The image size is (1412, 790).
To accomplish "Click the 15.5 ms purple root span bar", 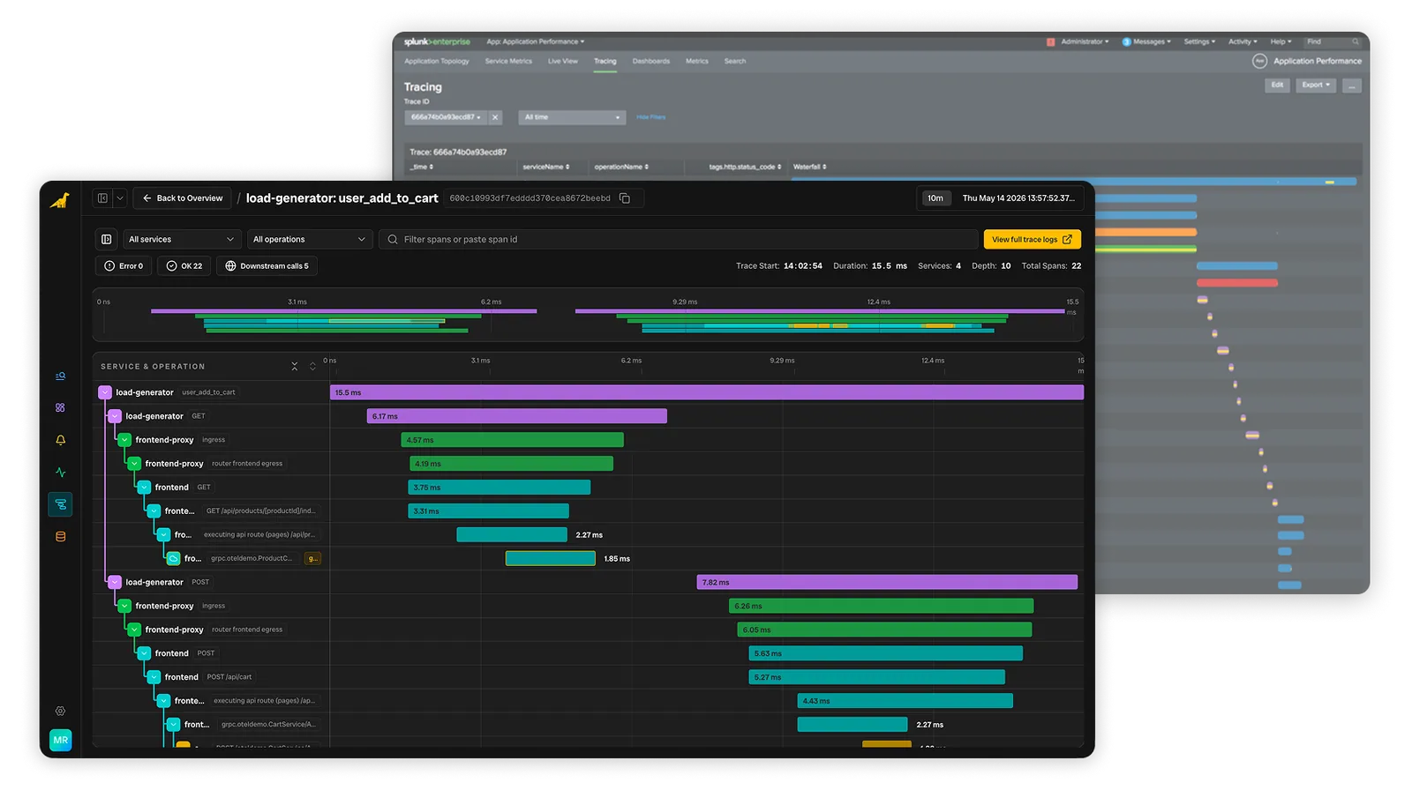I will [707, 392].
